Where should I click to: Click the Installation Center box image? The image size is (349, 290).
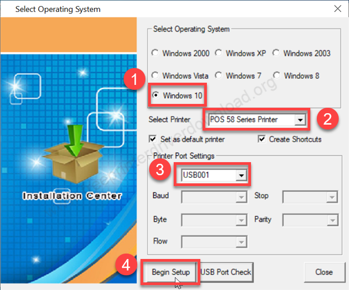(x=74, y=155)
